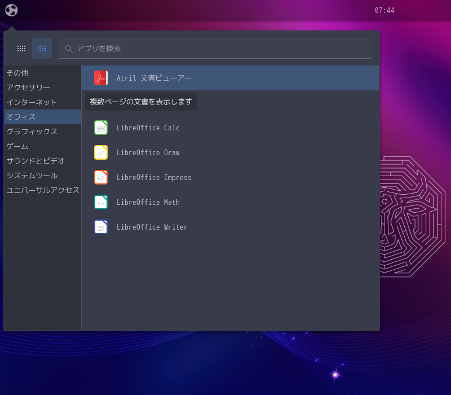This screenshot has width=451, height=395.
Task: Launch the Atril PDF viewer icon
Action: (101, 78)
